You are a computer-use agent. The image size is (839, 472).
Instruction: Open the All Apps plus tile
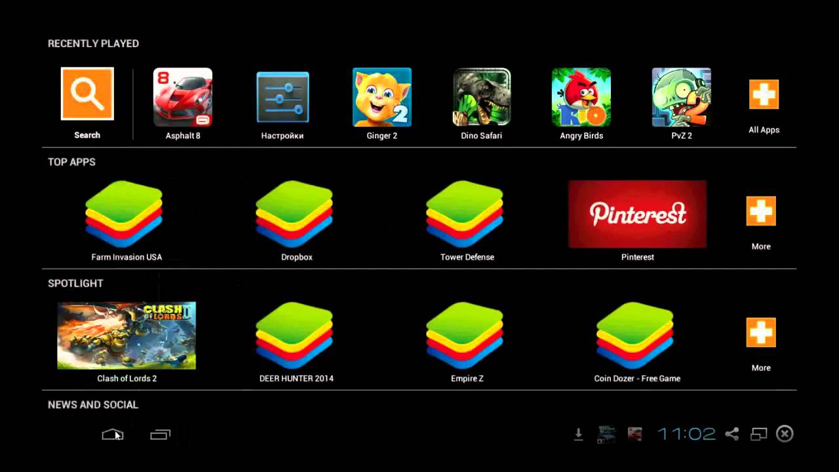(x=764, y=94)
